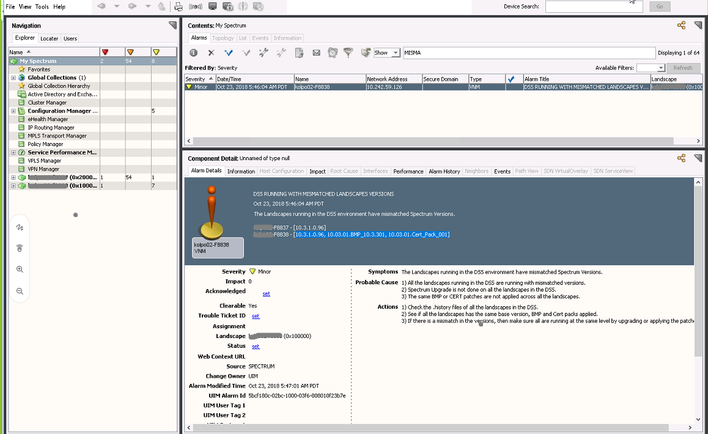Click the printer icon in top toolbar
This screenshot has width=708, height=434.
coord(179,7)
